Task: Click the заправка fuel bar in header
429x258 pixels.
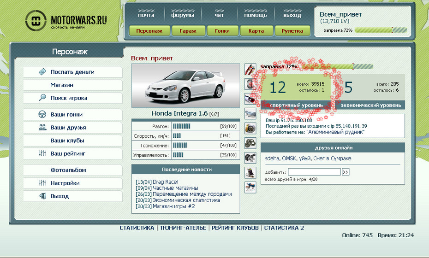Action: (x=381, y=30)
